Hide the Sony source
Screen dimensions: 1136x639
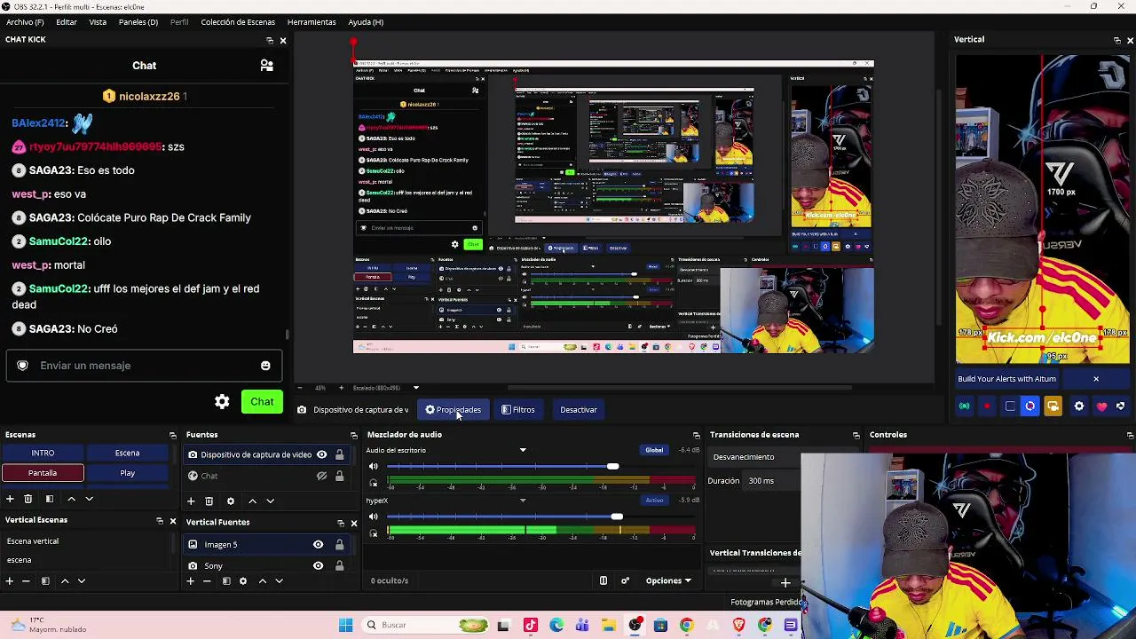(318, 565)
